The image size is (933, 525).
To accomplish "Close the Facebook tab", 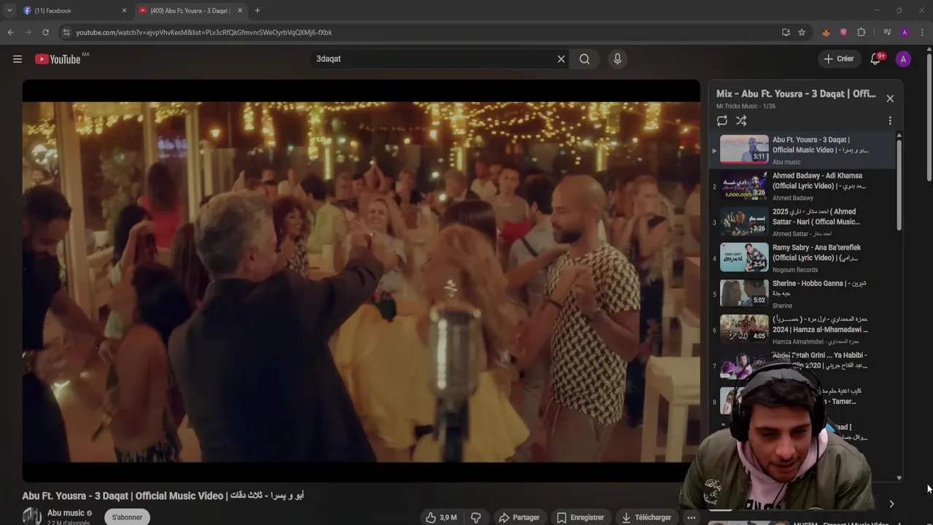I will click(124, 10).
